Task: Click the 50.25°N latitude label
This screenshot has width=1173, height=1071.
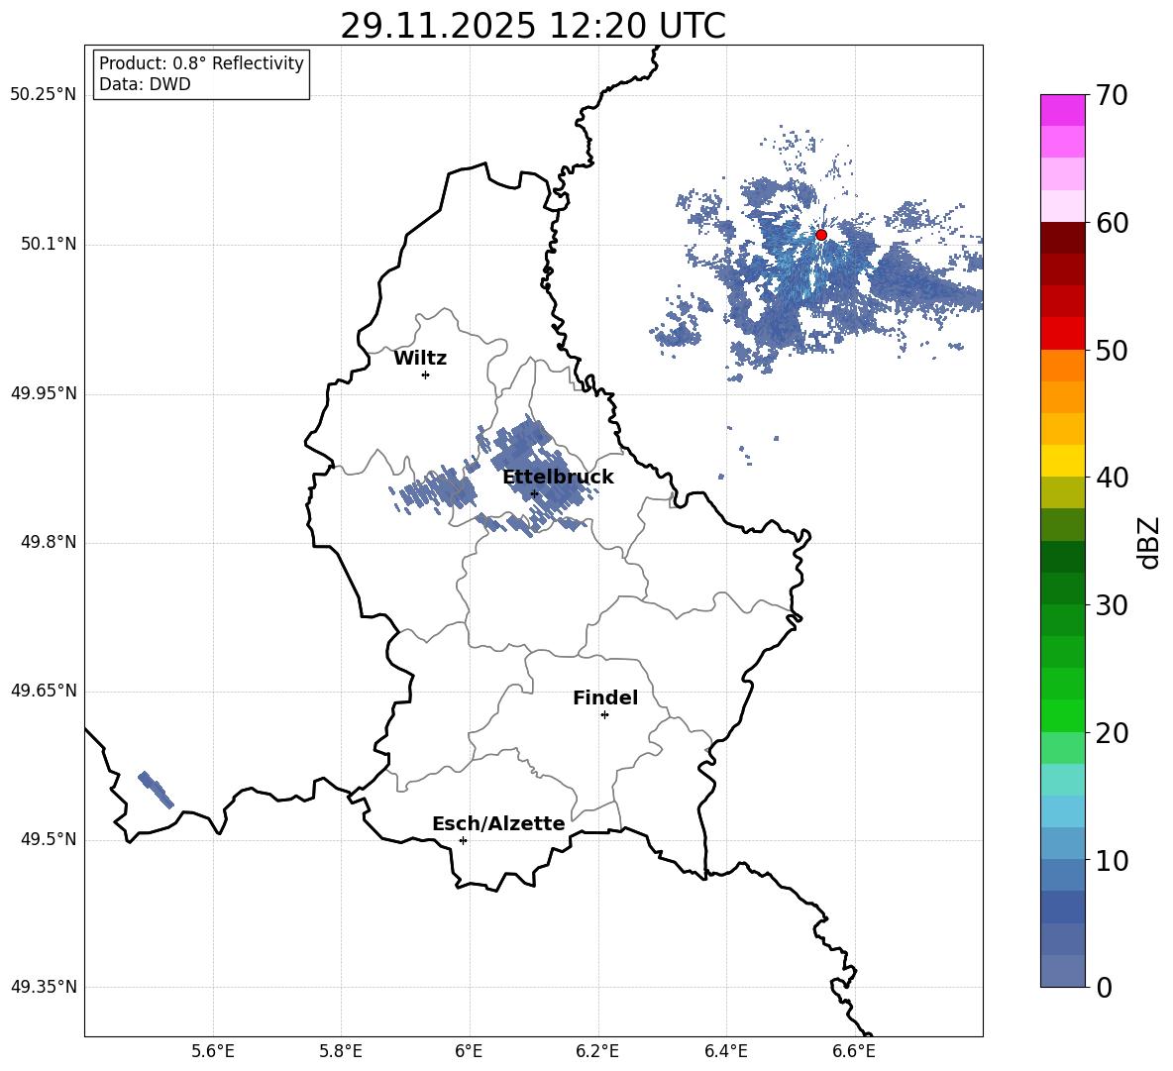Action: (44, 95)
